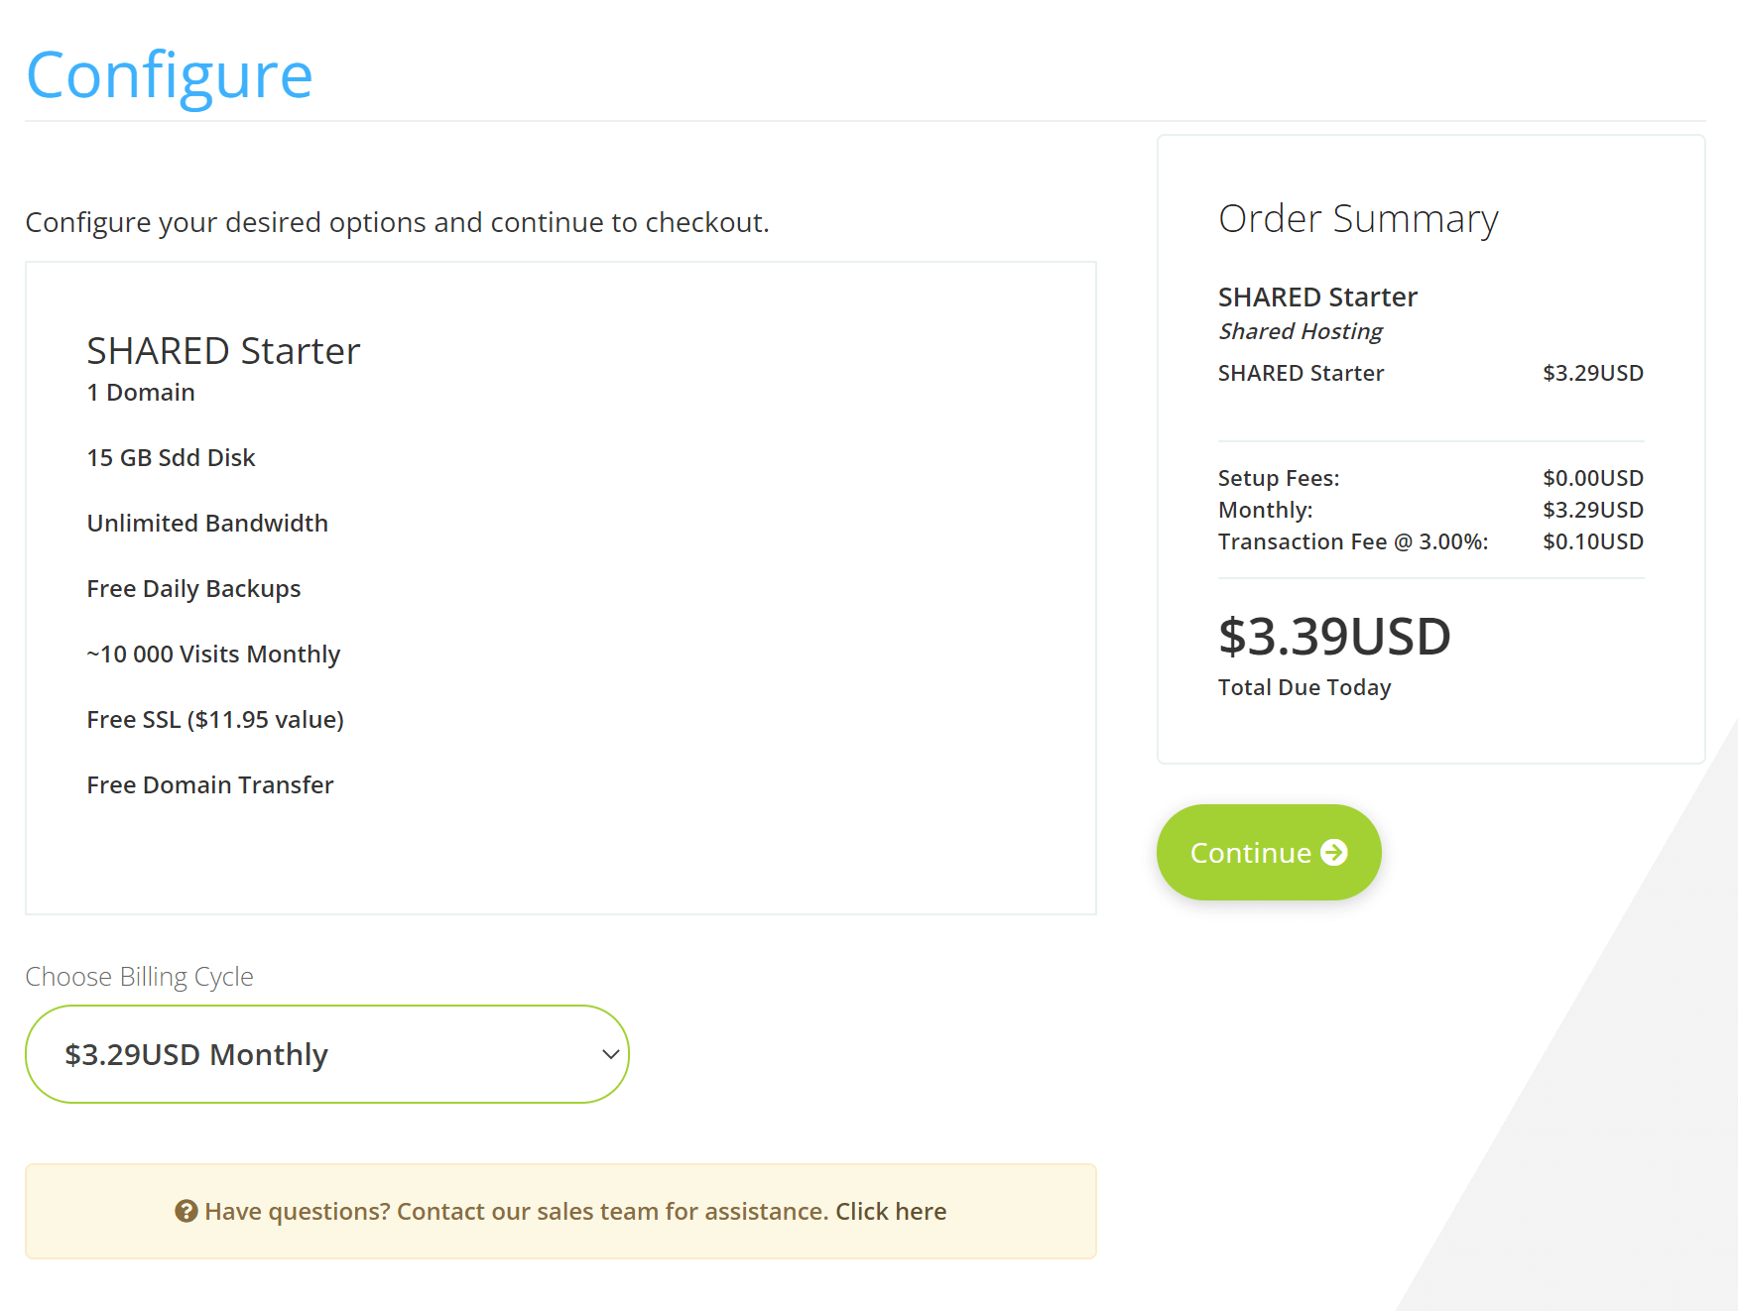Viewport: 1738px width, 1311px height.
Task: Click the Setup Fees label in summary
Action: (x=1278, y=478)
